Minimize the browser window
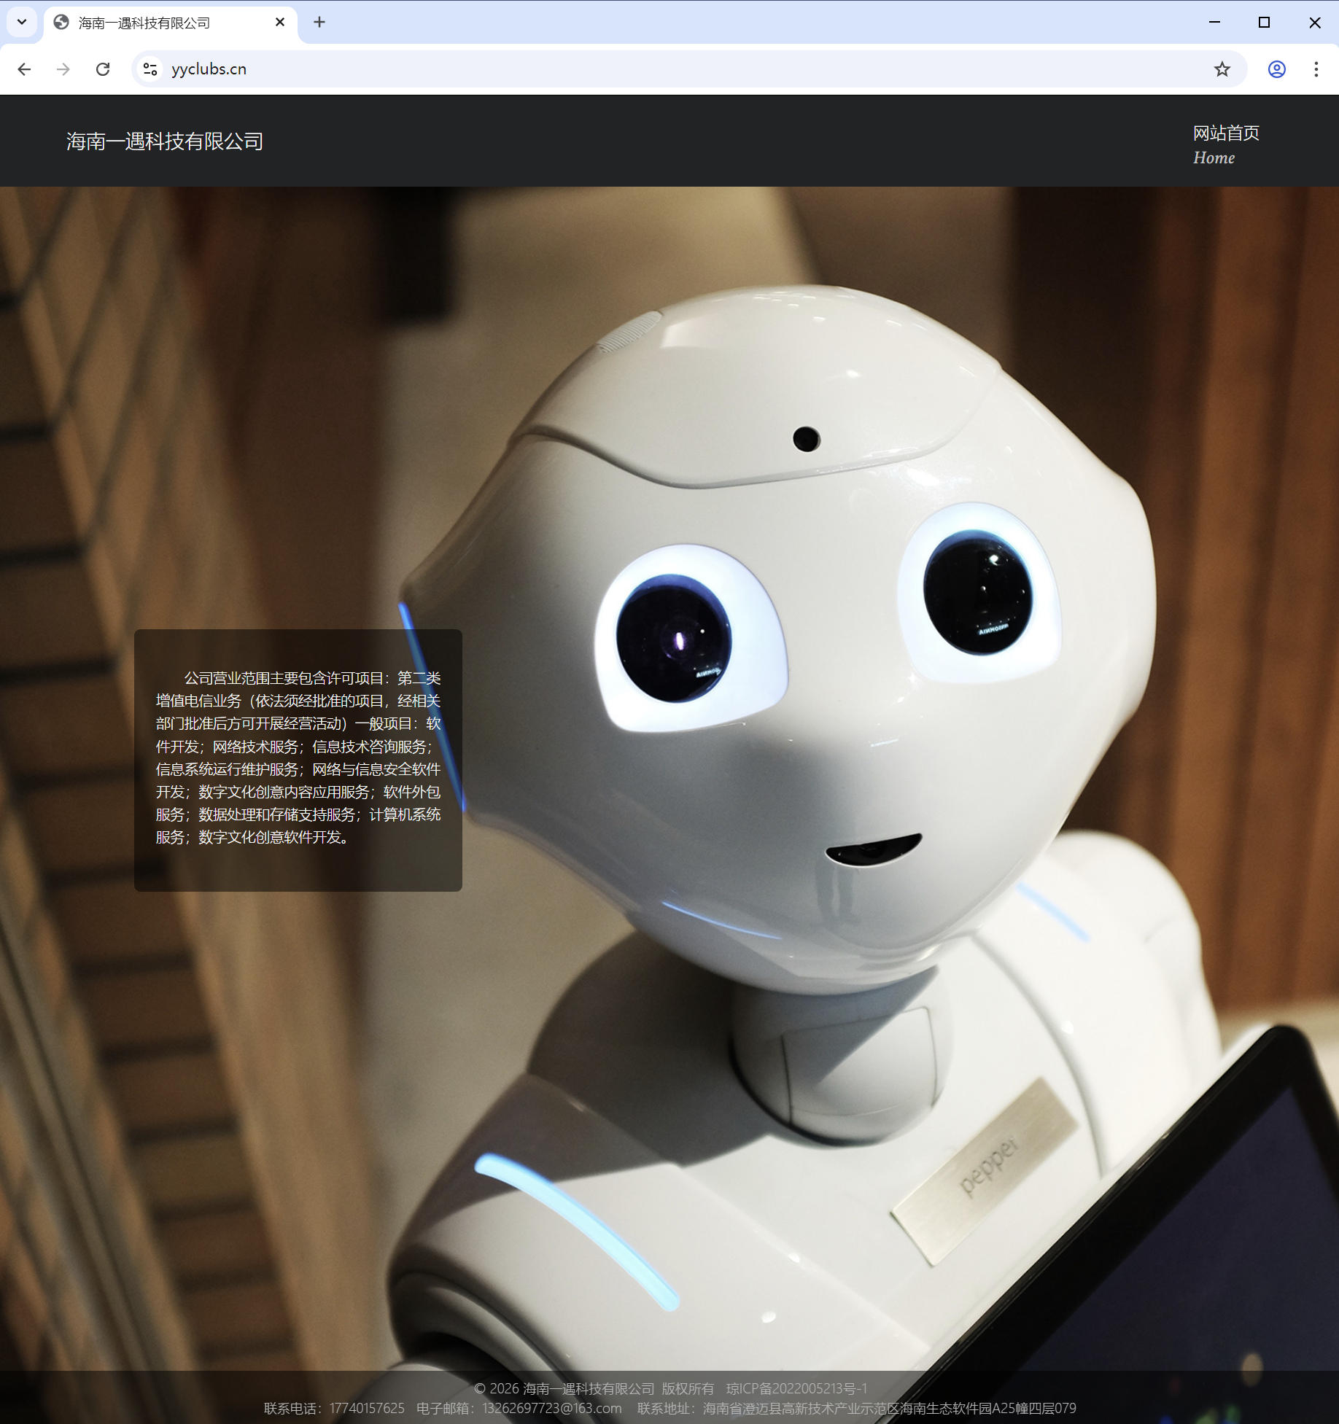The height and width of the screenshot is (1424, 1339). click(x=1214, y=23)
